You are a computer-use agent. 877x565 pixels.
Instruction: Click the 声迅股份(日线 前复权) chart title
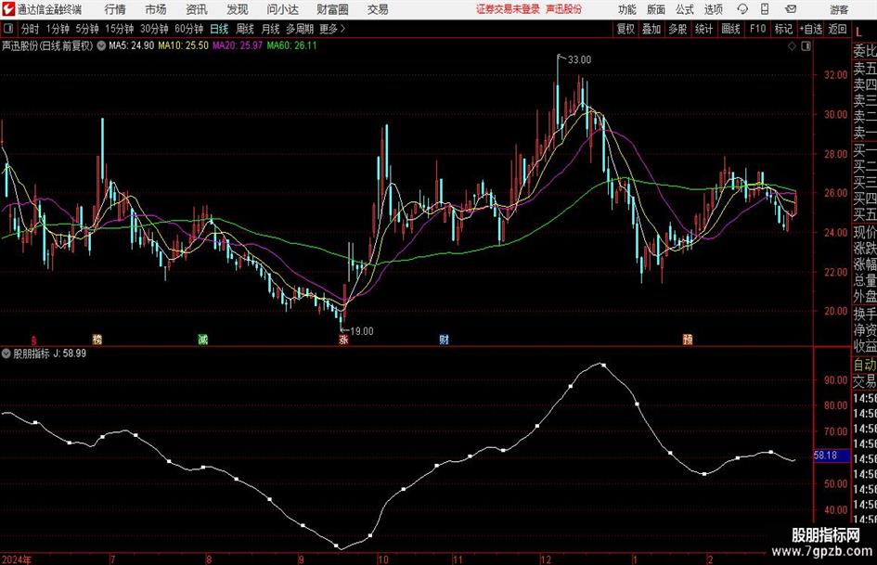click(47, 45)
